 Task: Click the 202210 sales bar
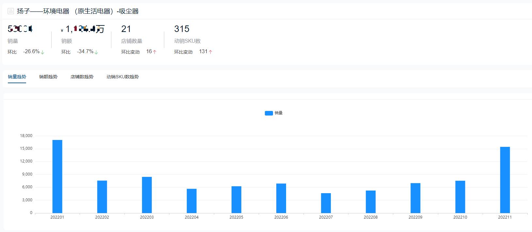coord(460,197)
